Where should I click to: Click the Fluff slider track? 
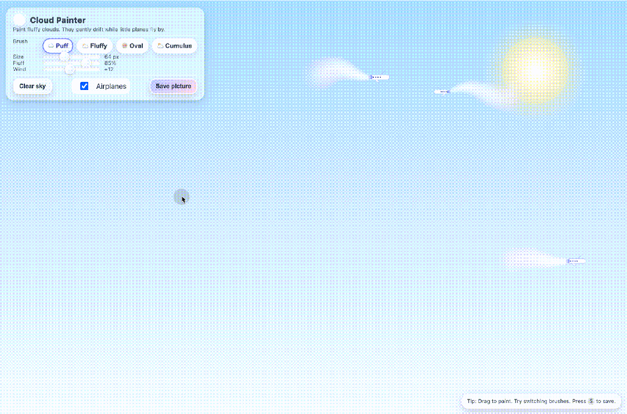71,63
